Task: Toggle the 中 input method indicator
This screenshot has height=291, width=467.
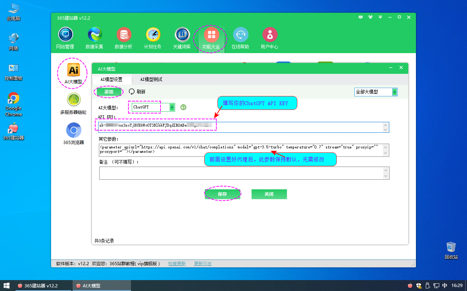Action: click(x=445, y=286)
